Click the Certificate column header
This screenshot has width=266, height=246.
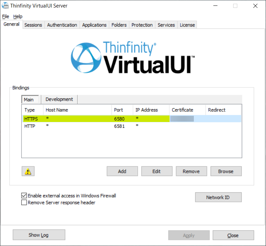(x=187, y=110)
